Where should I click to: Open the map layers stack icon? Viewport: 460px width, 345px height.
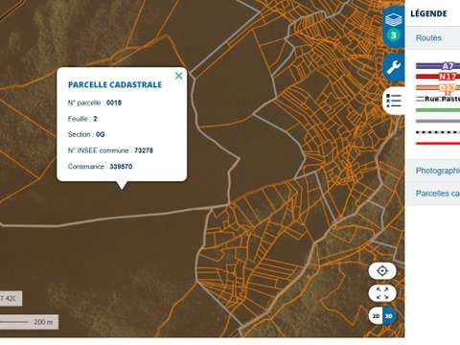pyautogui.click(x=393, y=19)
